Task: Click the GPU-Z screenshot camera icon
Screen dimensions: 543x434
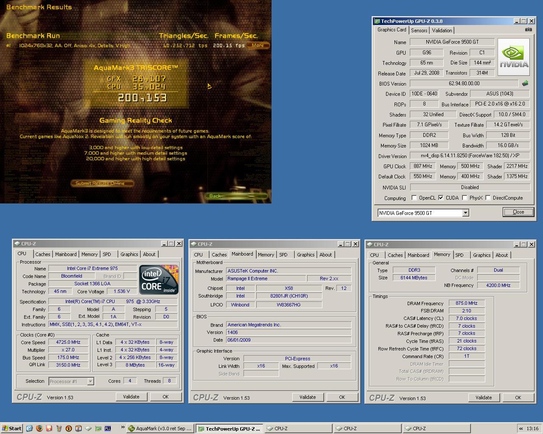Action: (528, 30)
